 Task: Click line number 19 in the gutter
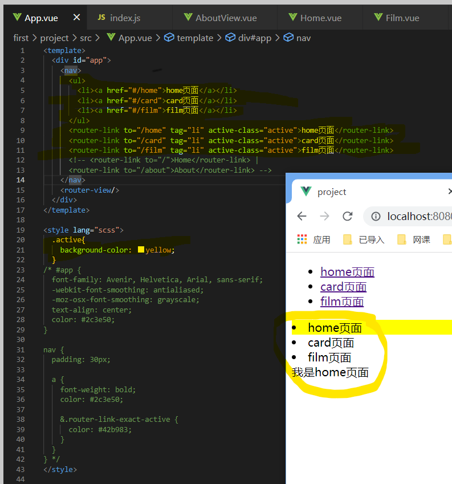point(21,230)
